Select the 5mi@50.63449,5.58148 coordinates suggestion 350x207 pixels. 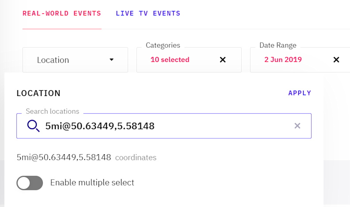click(64, 157)
